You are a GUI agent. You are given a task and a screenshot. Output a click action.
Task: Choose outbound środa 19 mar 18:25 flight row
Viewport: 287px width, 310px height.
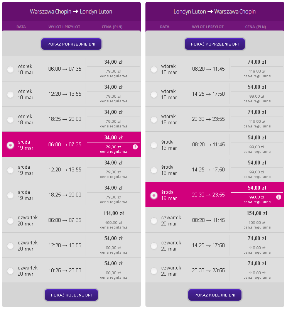(x=71, y=195)
